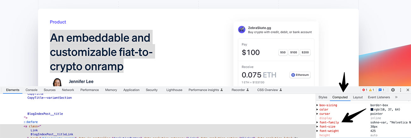This screenshot has width=411, height=138.
Task: Expand the font-weight computed property
Action: point(317,131)
